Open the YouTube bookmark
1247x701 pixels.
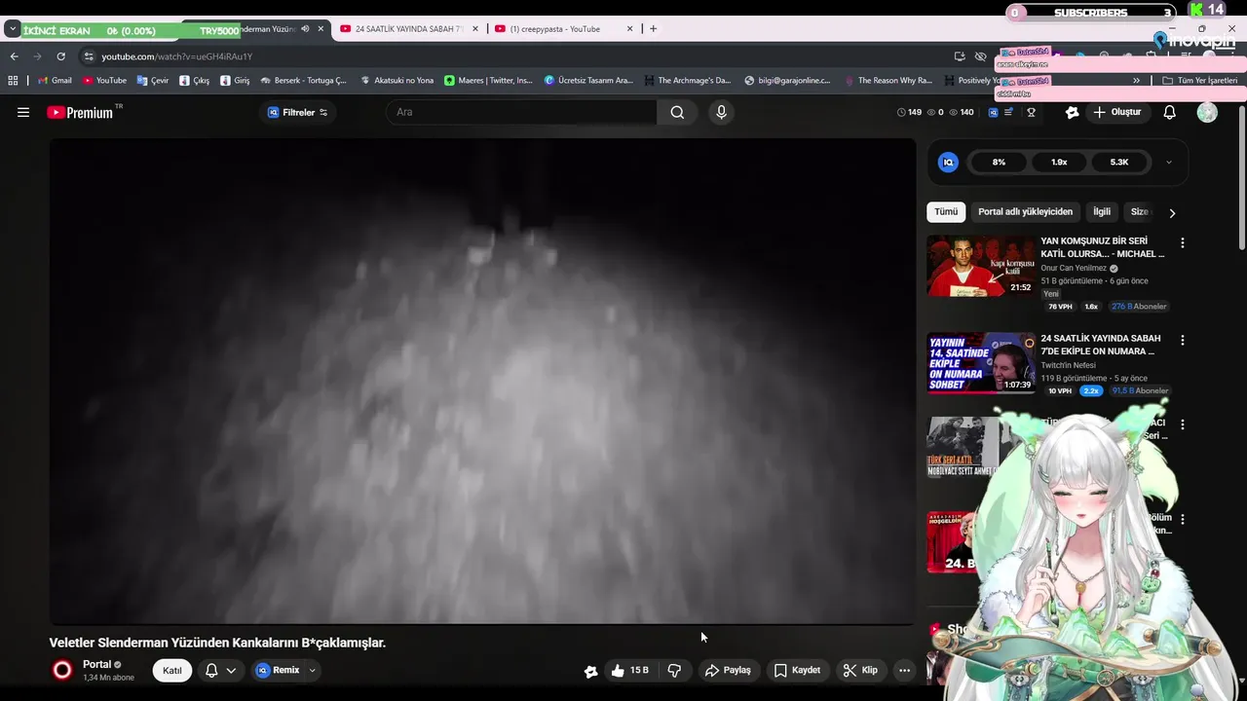coord(104,81)
